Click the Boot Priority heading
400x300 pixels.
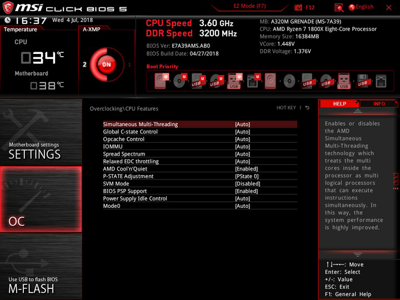(x=162, y=66)
